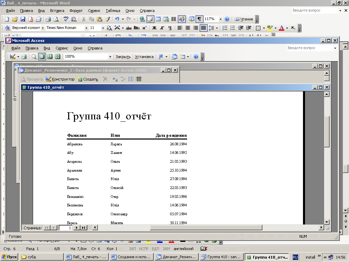Toggle Underline (Ч) formatting in Word
349x262 pixels.
170,28
